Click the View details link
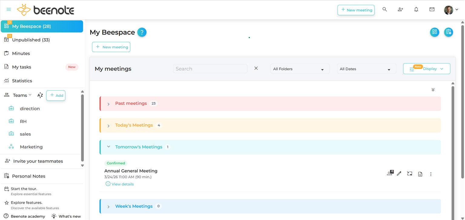Viewport: 465px width, 220px height. [122, 184]
